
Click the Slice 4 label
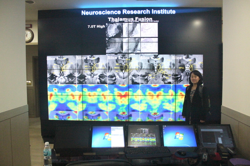click(x=147, y=57)
